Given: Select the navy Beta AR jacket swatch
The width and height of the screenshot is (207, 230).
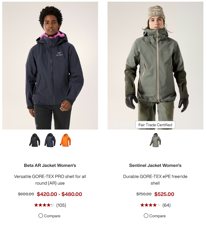Looking at the screenshot, I should [x=50, y=140].
